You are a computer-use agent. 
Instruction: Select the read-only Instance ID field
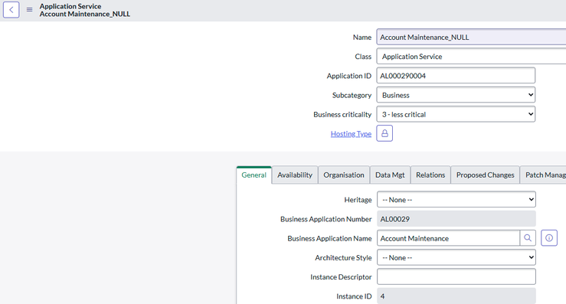point(456,296)
